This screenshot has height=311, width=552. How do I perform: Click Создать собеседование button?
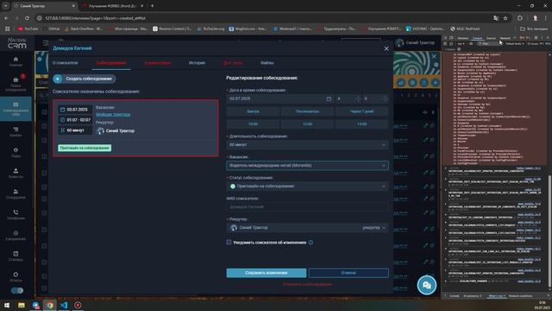coord(85,79)
